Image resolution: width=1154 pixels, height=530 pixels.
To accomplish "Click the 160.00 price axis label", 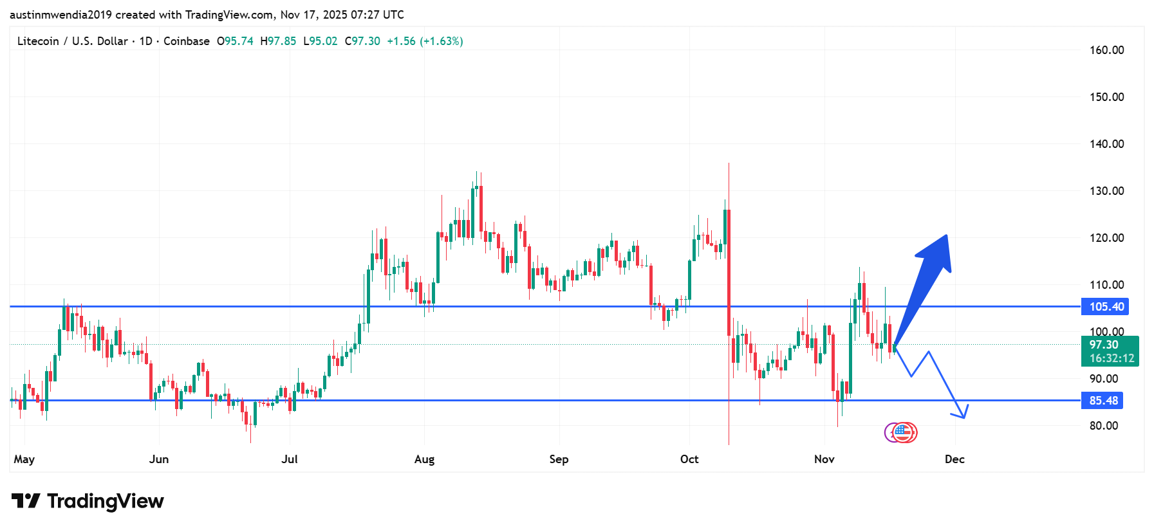I will click(x=1106, y=50).
